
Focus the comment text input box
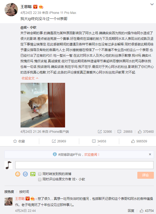pos(84,165)
